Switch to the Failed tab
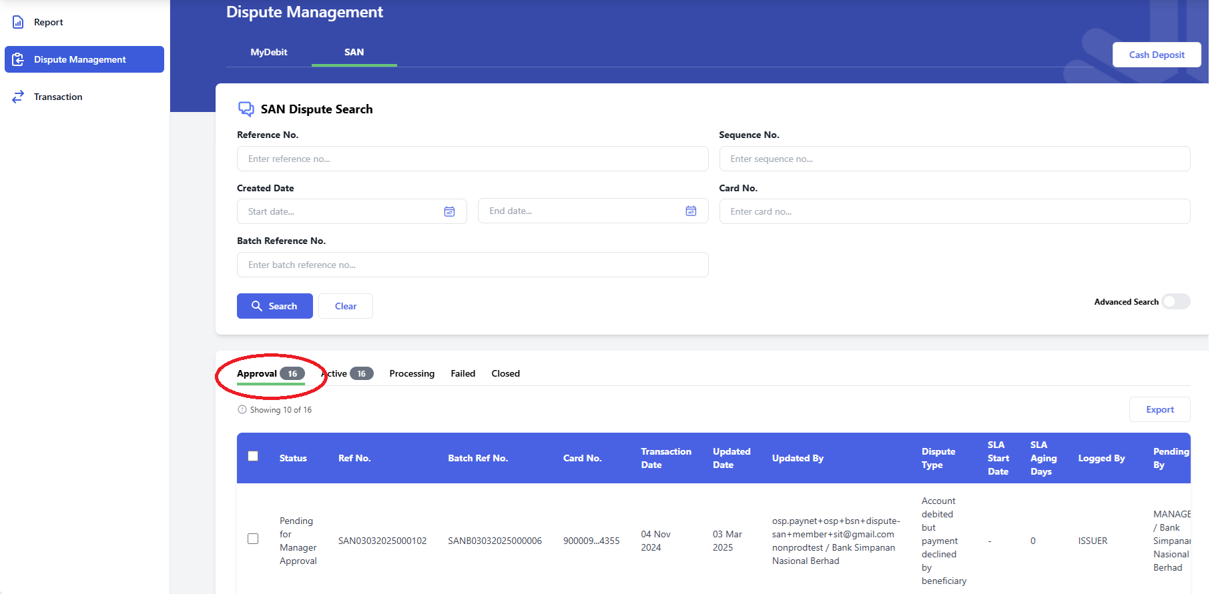Image resolution: width=1210 pixels, height=594 pixels. point(463,373)
